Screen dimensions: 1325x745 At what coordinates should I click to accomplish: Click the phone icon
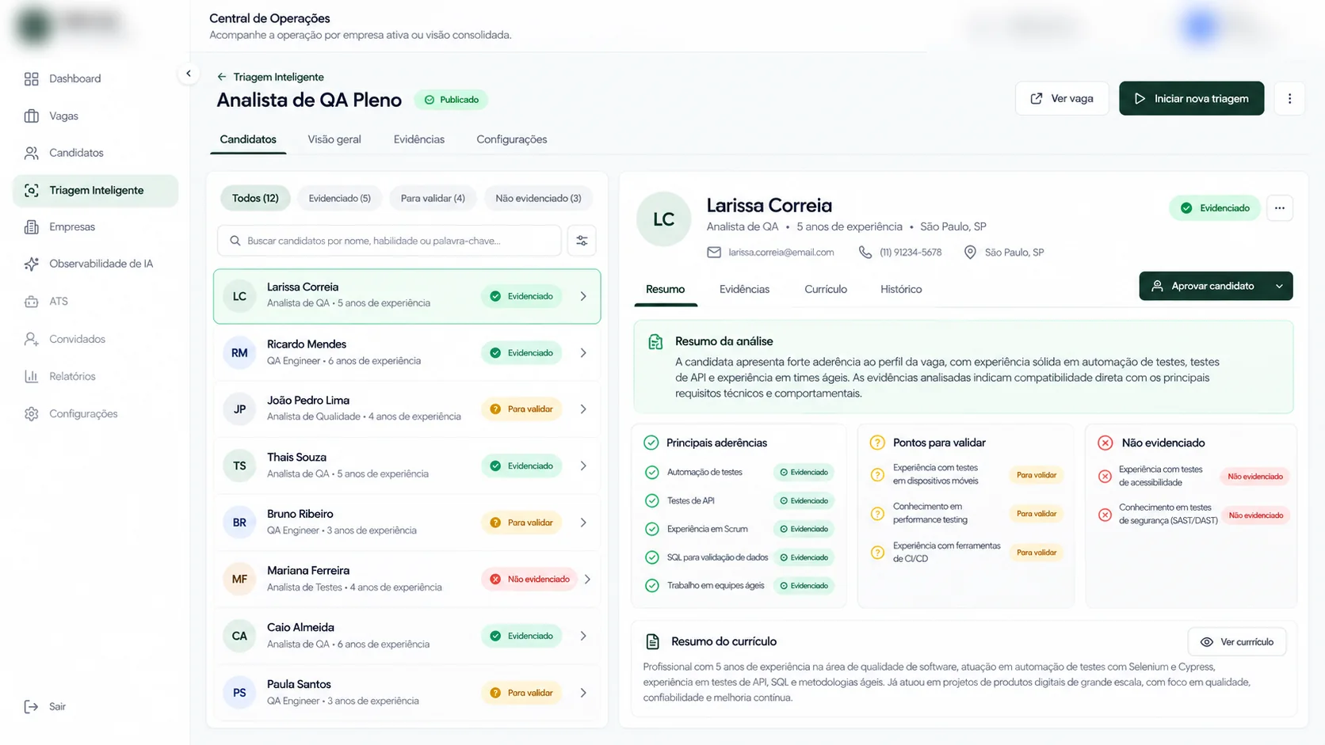865,252
